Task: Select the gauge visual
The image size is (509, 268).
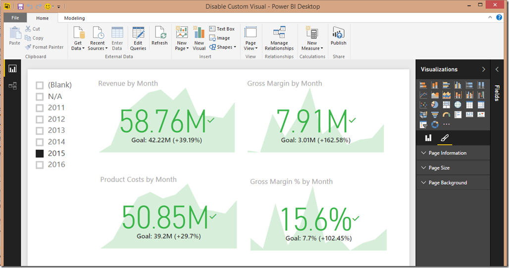Action: (x=446, y=114)
